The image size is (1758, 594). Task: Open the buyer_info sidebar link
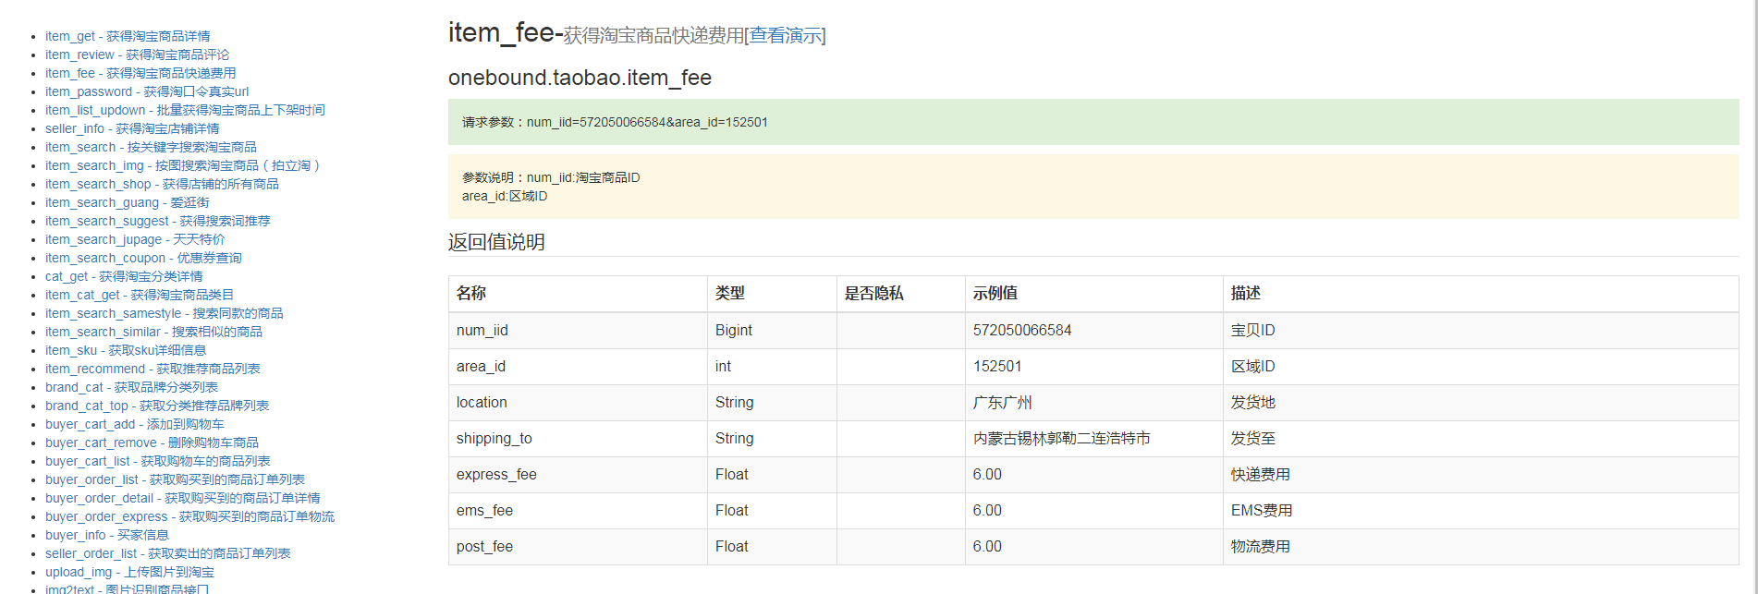[107, 535]
